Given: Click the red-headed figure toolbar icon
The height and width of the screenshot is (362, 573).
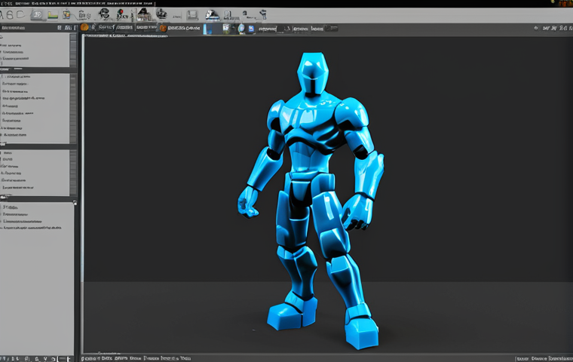Looking at the screenshot, I should [121, 14].
